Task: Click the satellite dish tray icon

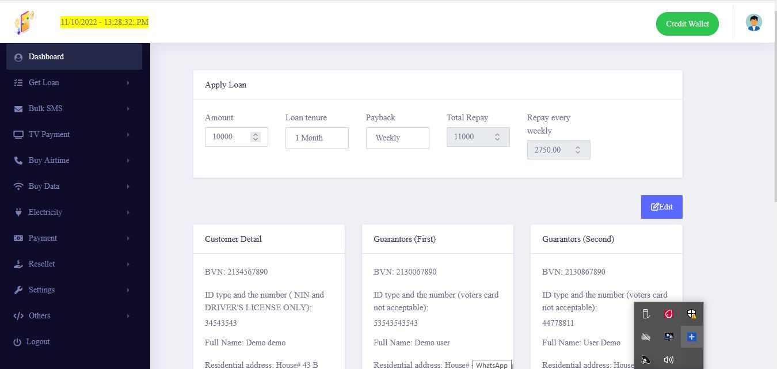Action: click(x=646, y=360)
